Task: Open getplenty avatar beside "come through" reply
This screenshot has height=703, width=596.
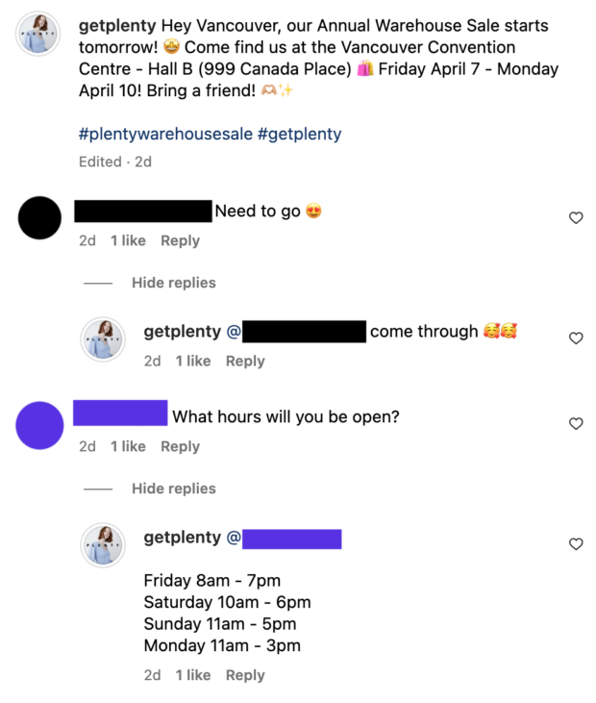Action: point(103,339)
